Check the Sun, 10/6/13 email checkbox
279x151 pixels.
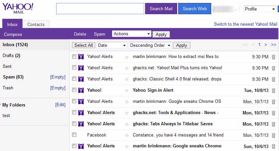(x=74, y=146)
